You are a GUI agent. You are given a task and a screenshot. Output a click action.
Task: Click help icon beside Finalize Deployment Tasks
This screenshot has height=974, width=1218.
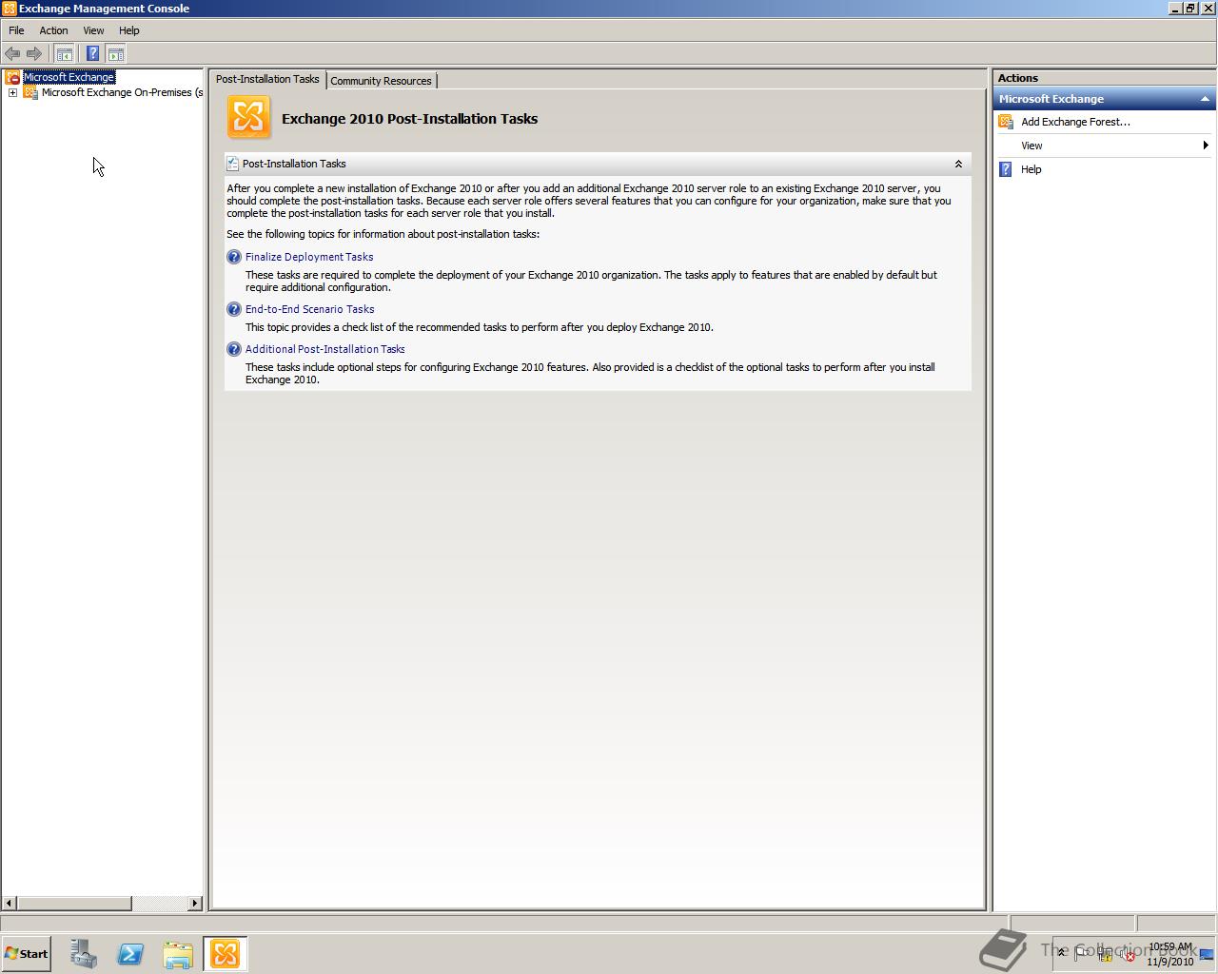tap(234, 257)
